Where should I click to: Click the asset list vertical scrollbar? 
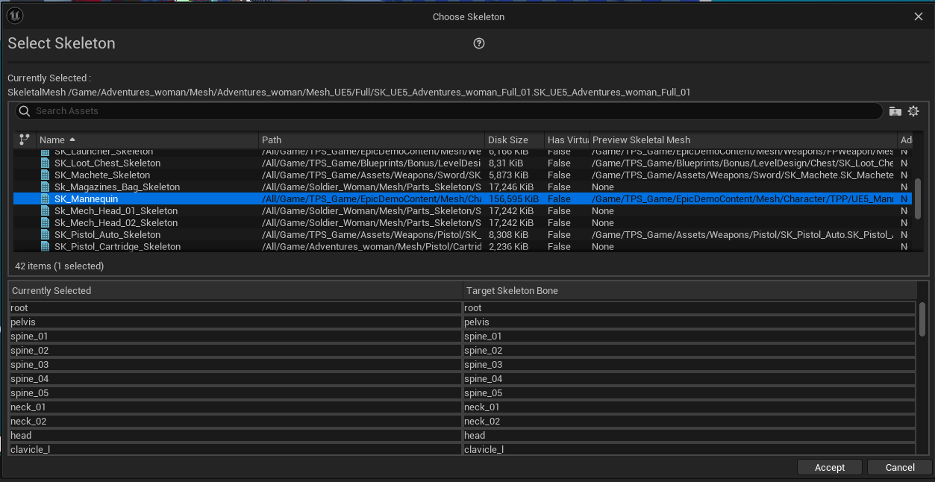click(x=918, y=198)
